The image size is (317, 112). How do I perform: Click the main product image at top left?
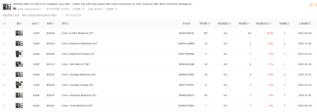(x=7, y=7)
